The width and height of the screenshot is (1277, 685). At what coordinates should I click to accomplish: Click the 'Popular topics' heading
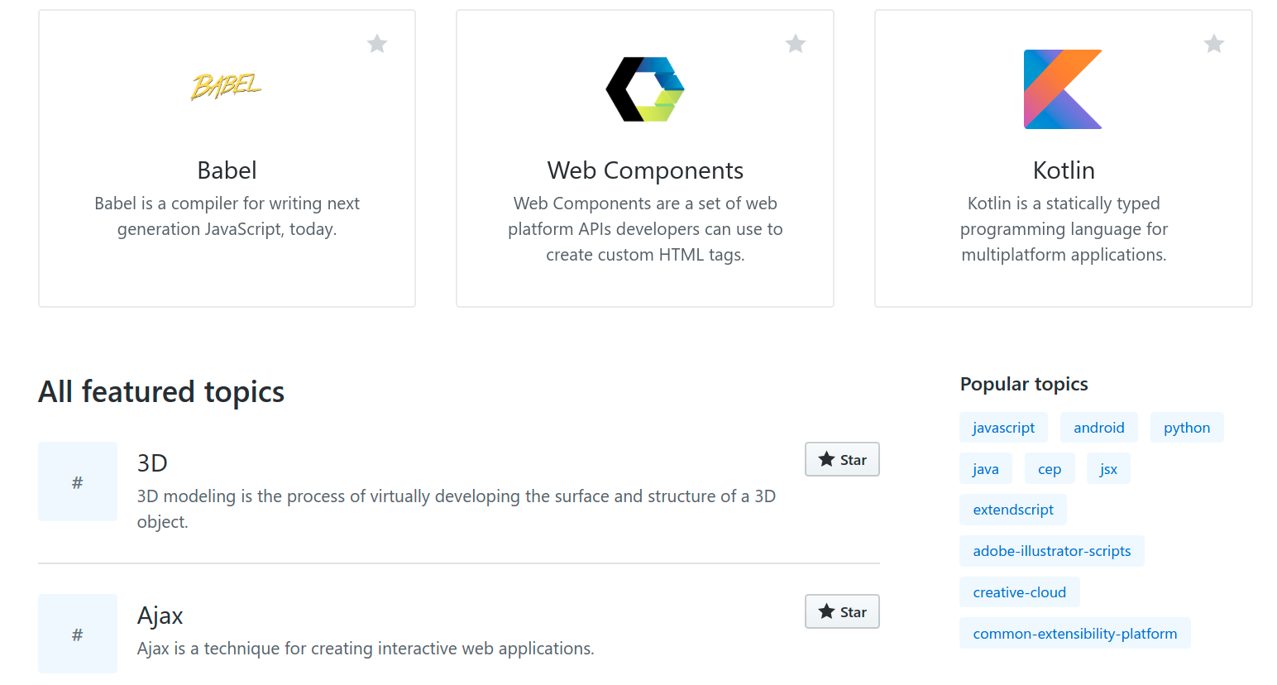pyautogui.click(x=1024, y=384)
